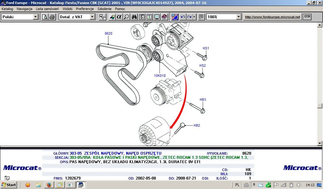This screenshot has height=189, width=323.
Task: Open the Pomoc menu
Action: (120, 9)
